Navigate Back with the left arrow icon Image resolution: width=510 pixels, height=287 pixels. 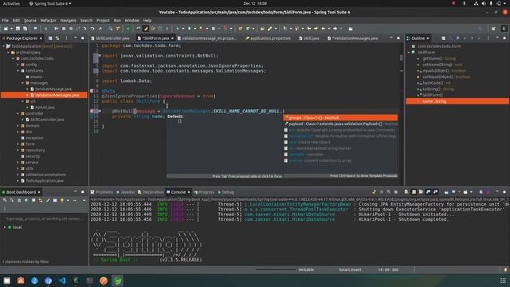coord(323,29)
